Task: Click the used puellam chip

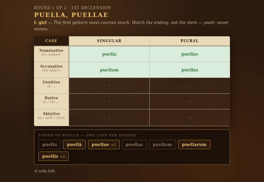Action: pyautogui.click(x=163, y=145)
